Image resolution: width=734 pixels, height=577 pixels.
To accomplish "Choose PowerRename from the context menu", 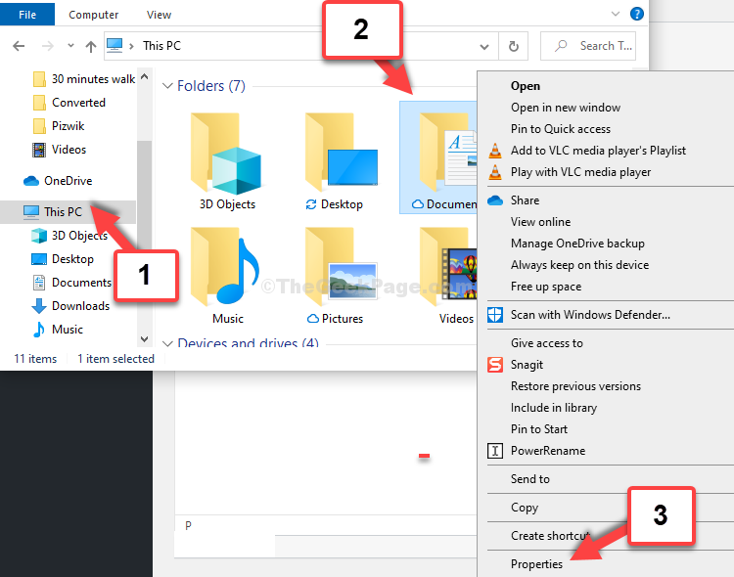I will tap(548, 451).
